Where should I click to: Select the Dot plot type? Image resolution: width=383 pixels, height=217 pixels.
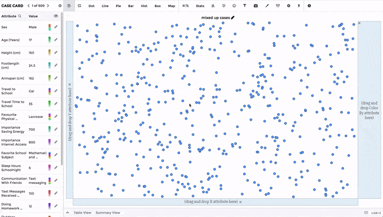click(x=91, y=6)
